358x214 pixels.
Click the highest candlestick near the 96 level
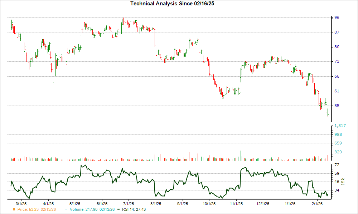click(x=124, y=20)
